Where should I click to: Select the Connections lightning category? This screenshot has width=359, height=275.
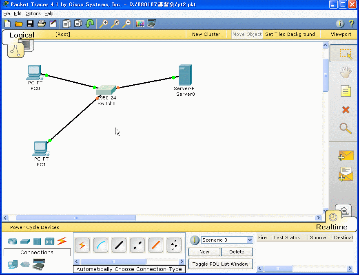[62, 241]
